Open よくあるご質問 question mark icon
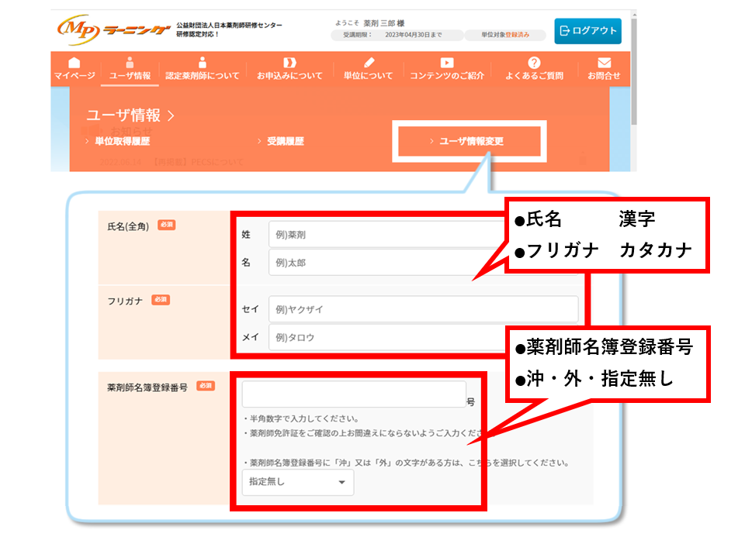This screenshot has height=537, width=745. pyautogui.click(x=534, y=62)
